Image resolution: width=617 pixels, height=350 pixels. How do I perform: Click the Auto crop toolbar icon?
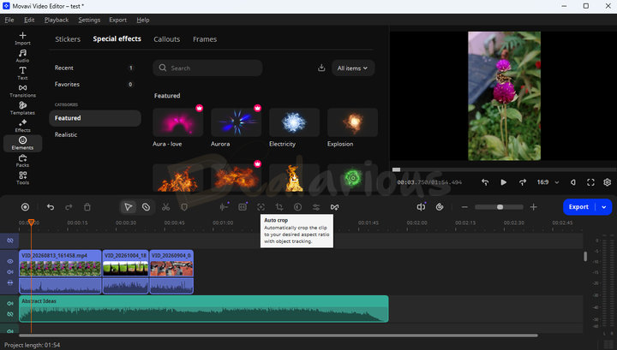point(261,207)
